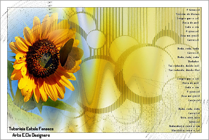Click the 'Arts E.Clo Designers' text

tap(31, 135)
